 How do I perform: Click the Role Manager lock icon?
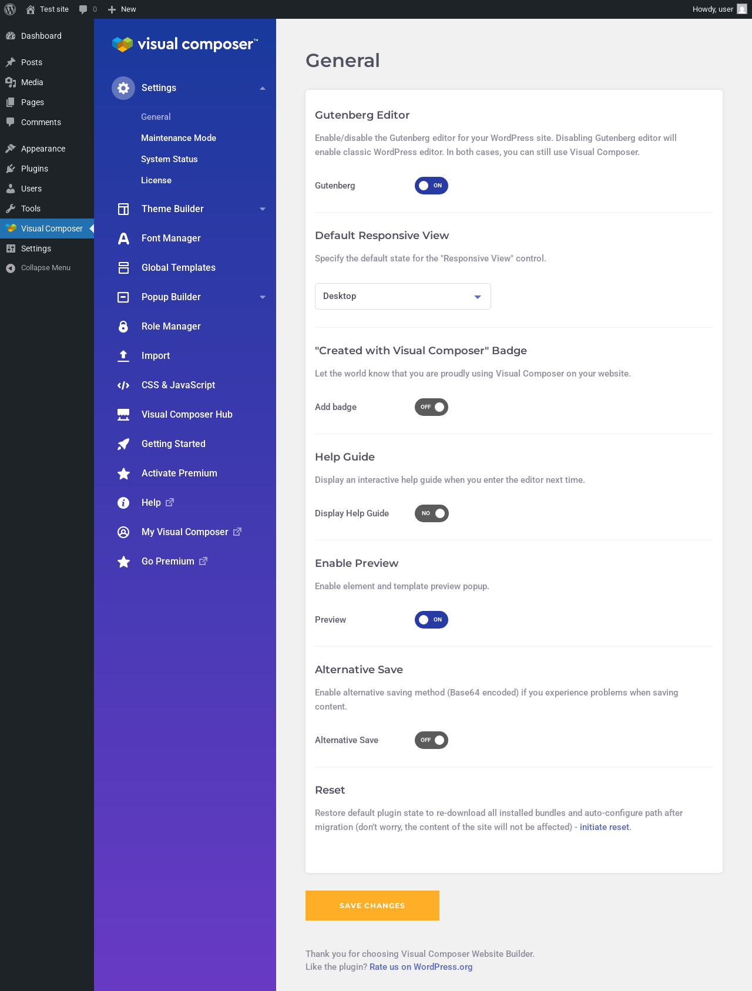pyautogui.click(x=123, y=327)
